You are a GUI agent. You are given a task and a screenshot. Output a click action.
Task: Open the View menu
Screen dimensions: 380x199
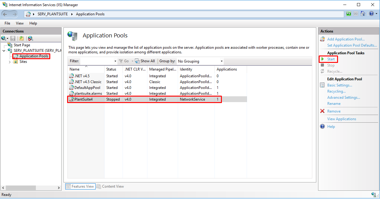point(20,23)
